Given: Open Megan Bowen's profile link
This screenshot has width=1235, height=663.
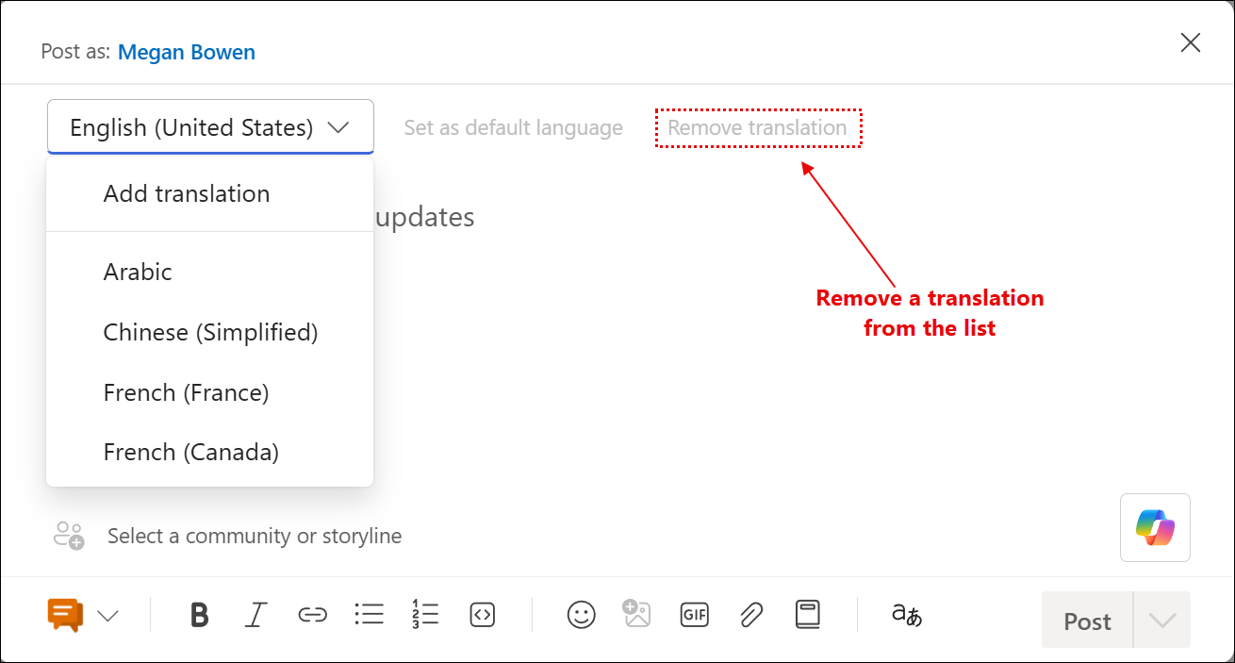Looking at the screenshot, I should (186, 52).
